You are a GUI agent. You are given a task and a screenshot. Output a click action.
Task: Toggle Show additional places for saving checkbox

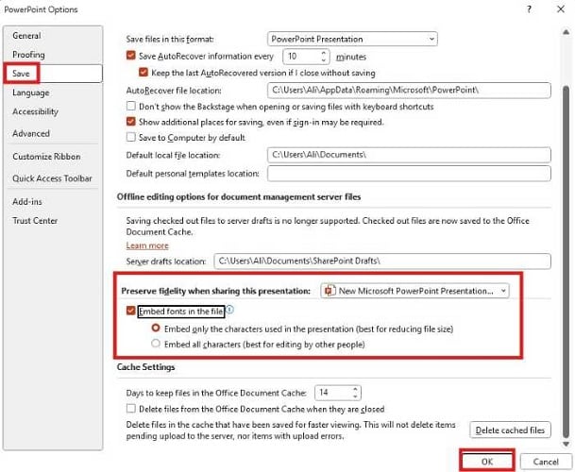[131, 122]
